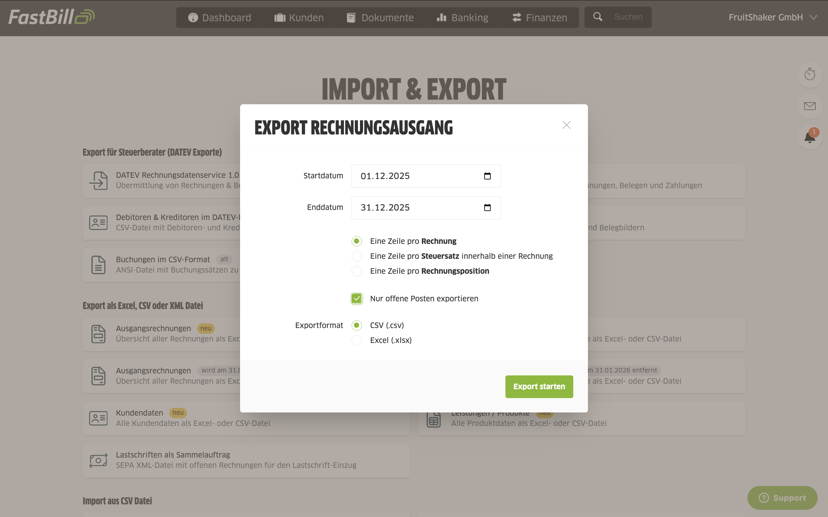The image size is (828, 517).
Task: Click the Dokumente page icon
Action: tap(351, 18)
